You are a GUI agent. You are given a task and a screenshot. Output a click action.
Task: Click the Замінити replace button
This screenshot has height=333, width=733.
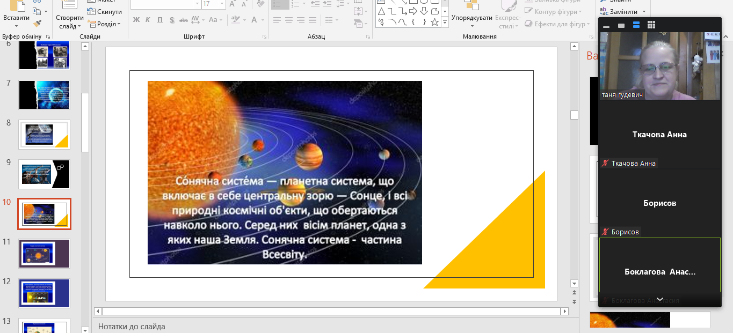pos(623,12)
